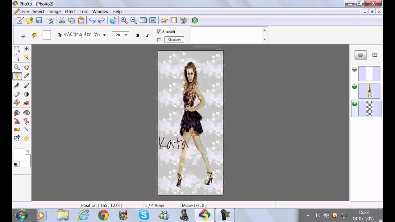The image size is (395, 222).
Task: Click the Zoom Out magnifier in the toolbar
Action: coord(134,20)
